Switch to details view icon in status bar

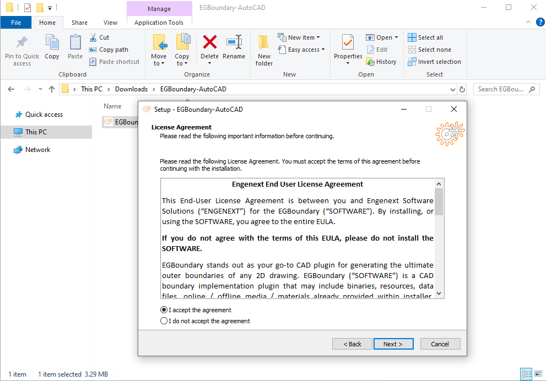[526, 374]
